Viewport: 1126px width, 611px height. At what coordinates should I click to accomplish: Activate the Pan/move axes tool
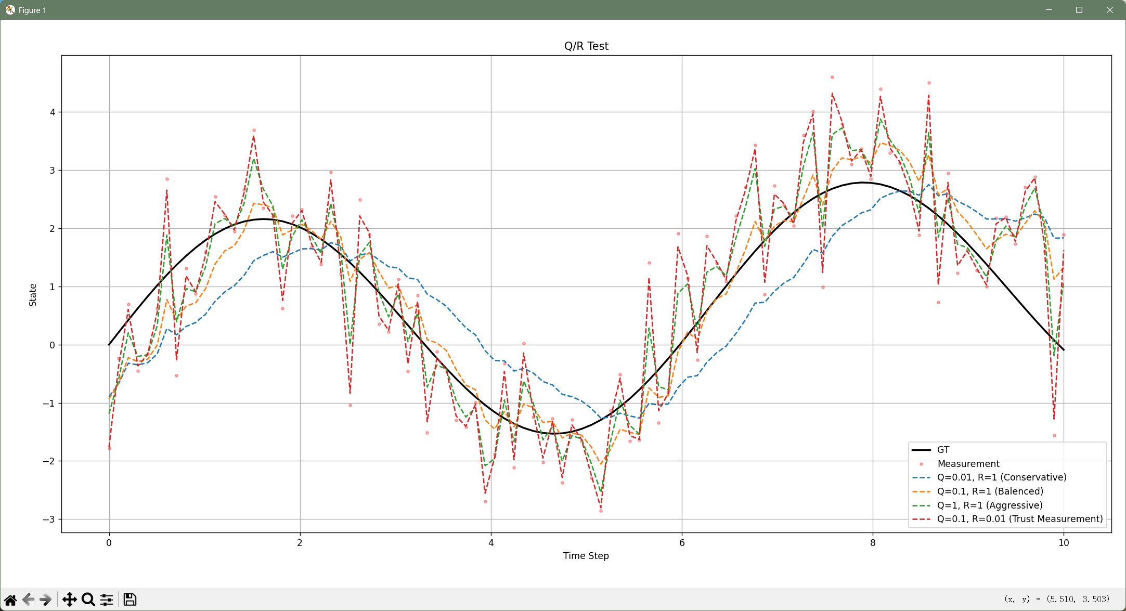point(69,600)
